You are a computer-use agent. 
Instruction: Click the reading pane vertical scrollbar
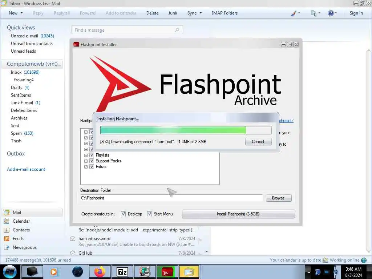click(x=368, y=151)
